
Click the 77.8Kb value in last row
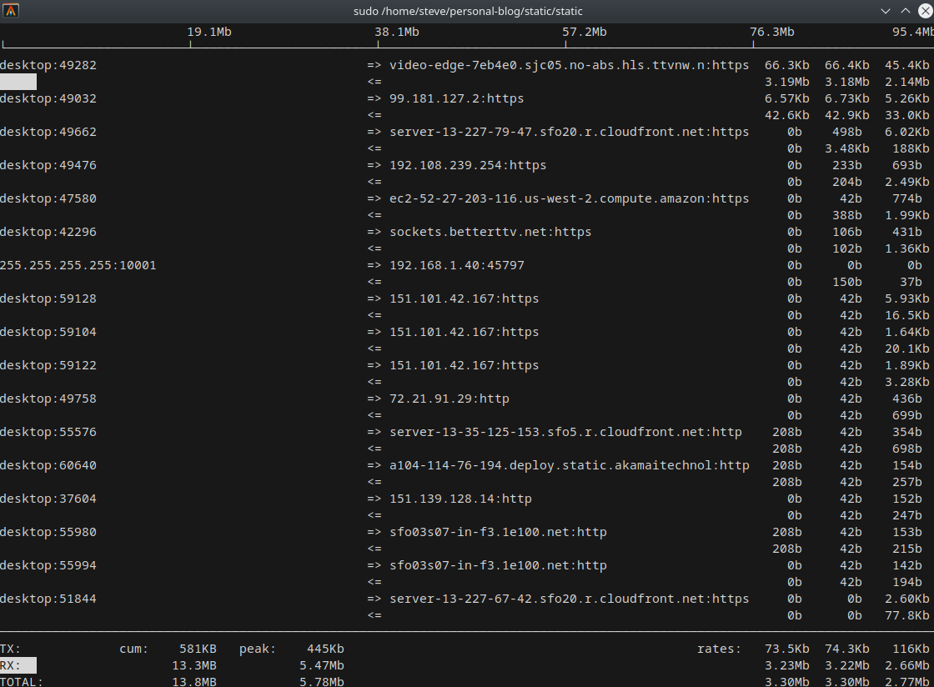tap(906, 615)
